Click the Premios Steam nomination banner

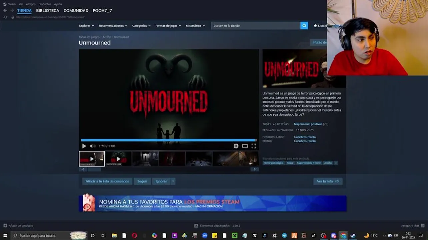213,203
